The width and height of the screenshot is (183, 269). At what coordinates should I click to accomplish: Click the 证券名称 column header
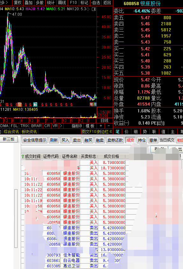[x=70, y=157]
